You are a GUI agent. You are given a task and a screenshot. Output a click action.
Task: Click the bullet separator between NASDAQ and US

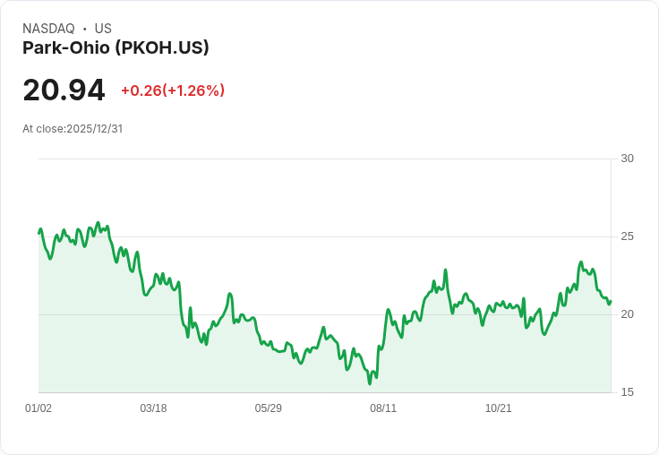[x=85, y=29]
